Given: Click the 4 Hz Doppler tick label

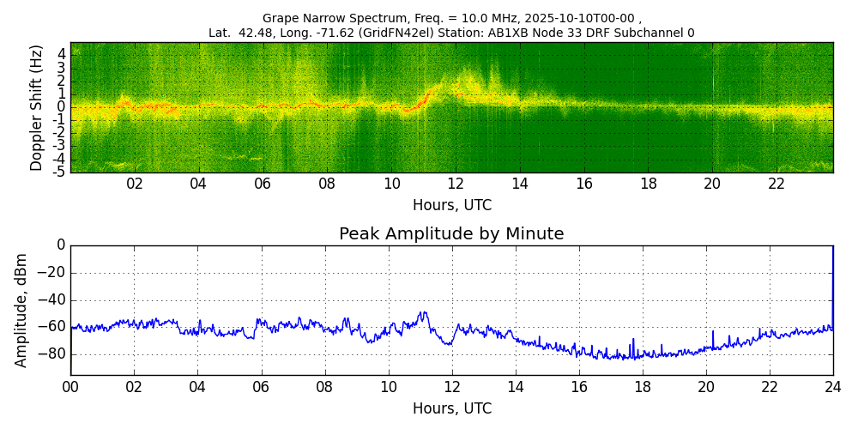Looking at the screenshot, I should [x=62, y=53].
